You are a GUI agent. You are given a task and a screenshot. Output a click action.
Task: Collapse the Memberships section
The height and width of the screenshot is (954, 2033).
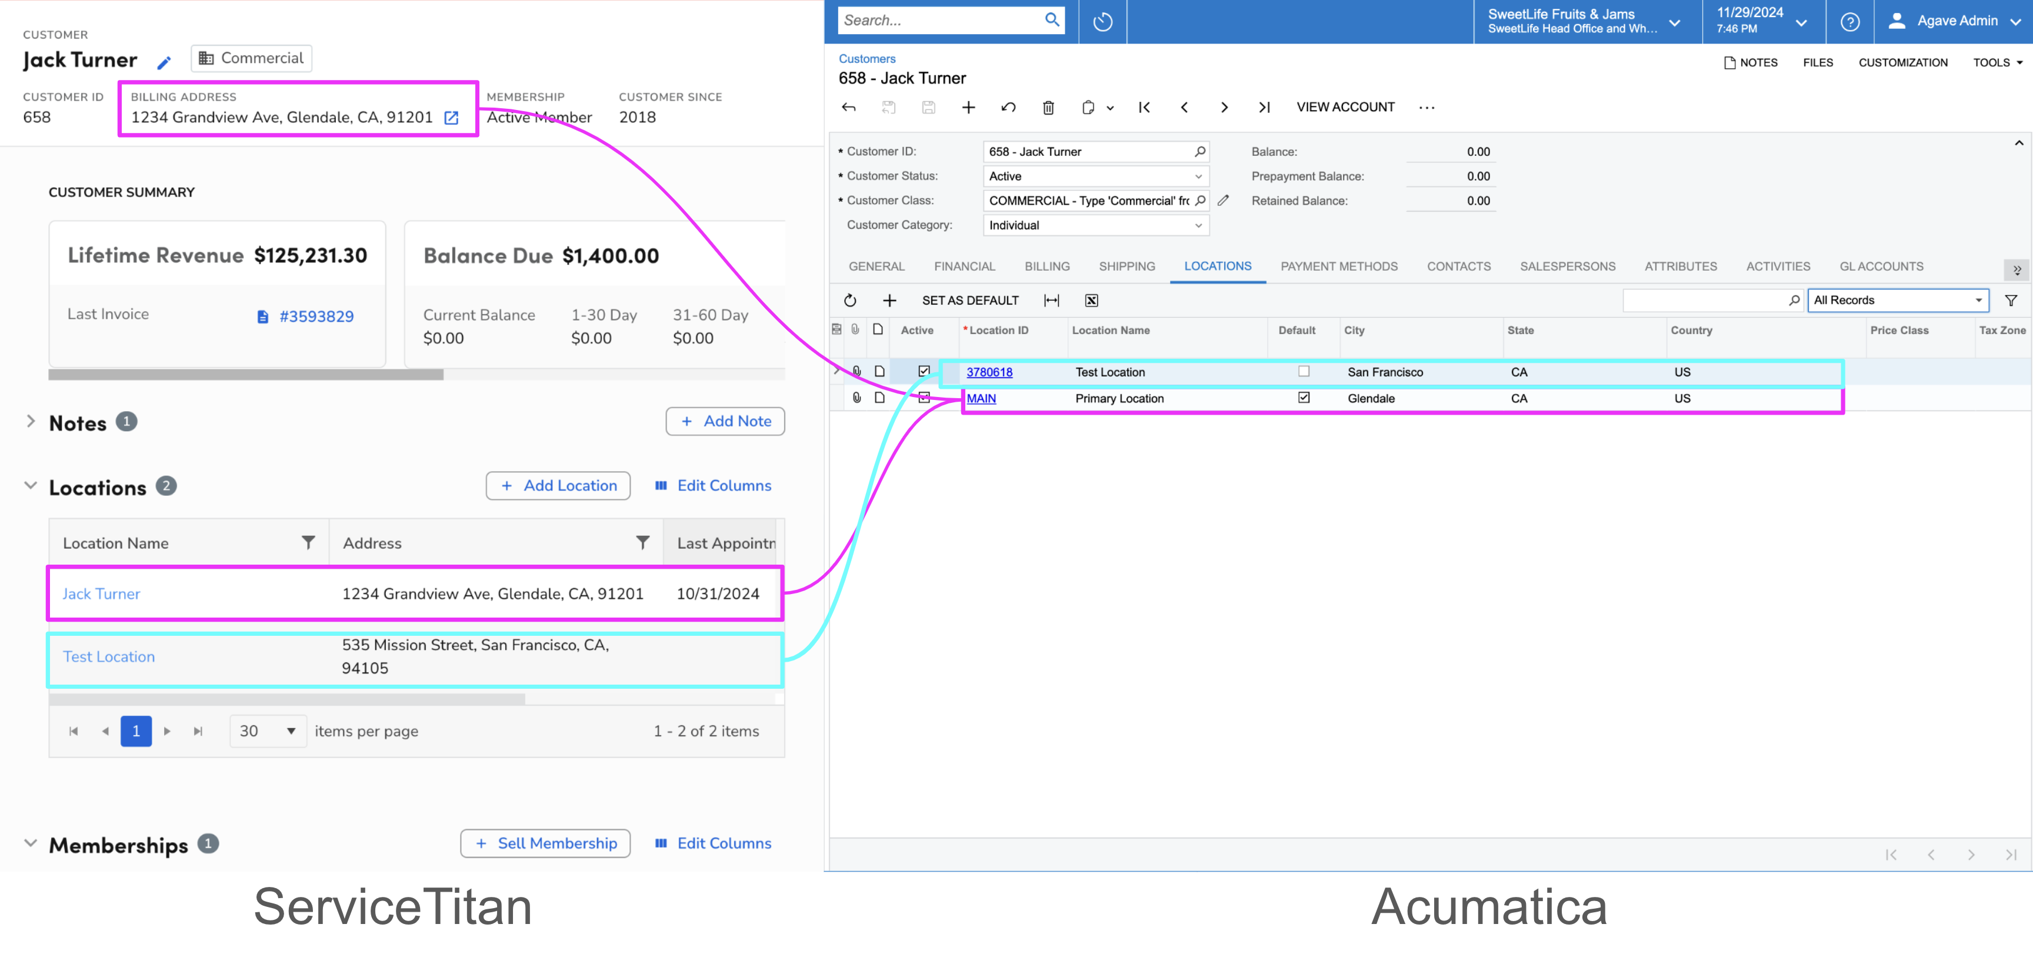(31, 843)
